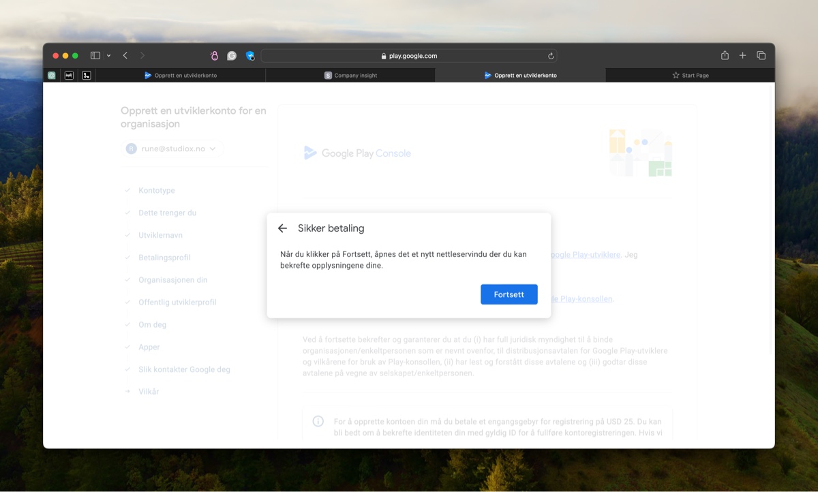The image size is (818, 492).
Task: Switch to the first Opprett en utviklerkonto tab
Action: [181, 76]
